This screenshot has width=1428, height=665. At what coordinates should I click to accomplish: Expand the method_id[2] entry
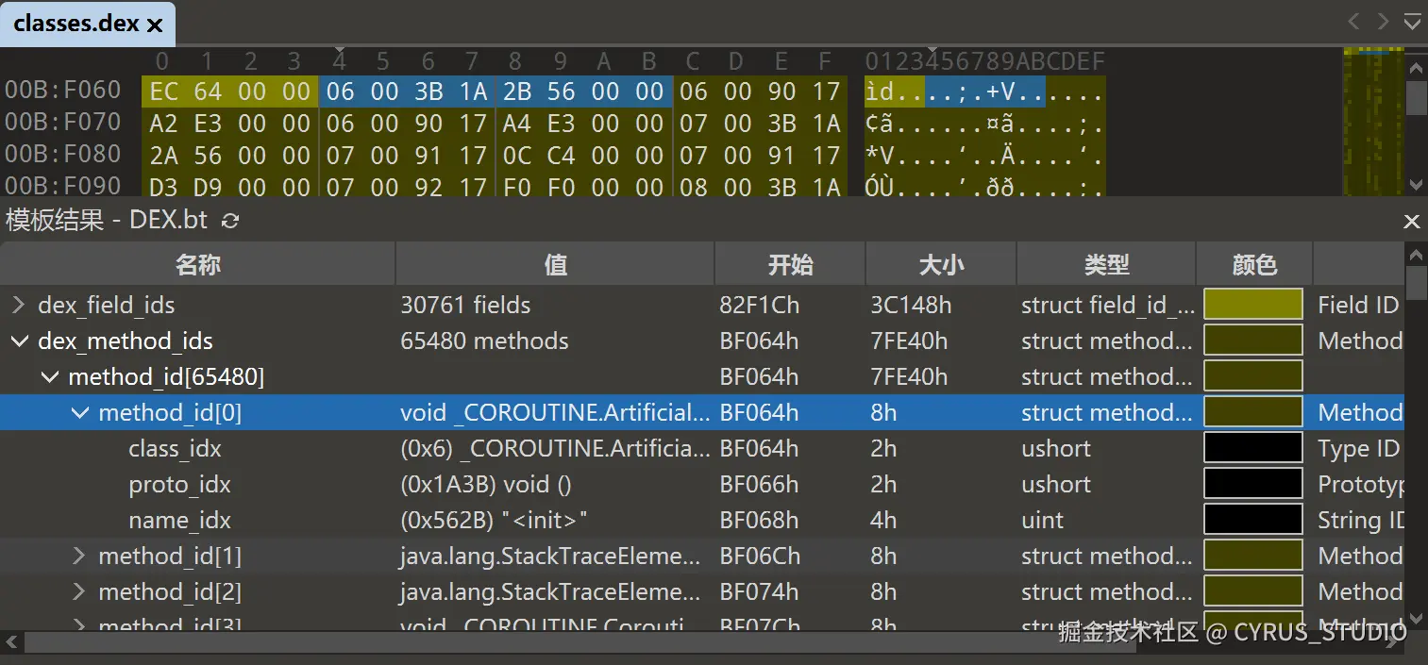(79, 592)
